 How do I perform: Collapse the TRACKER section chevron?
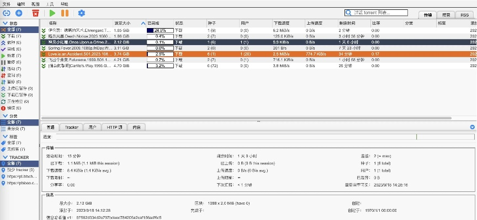point(4,157)
